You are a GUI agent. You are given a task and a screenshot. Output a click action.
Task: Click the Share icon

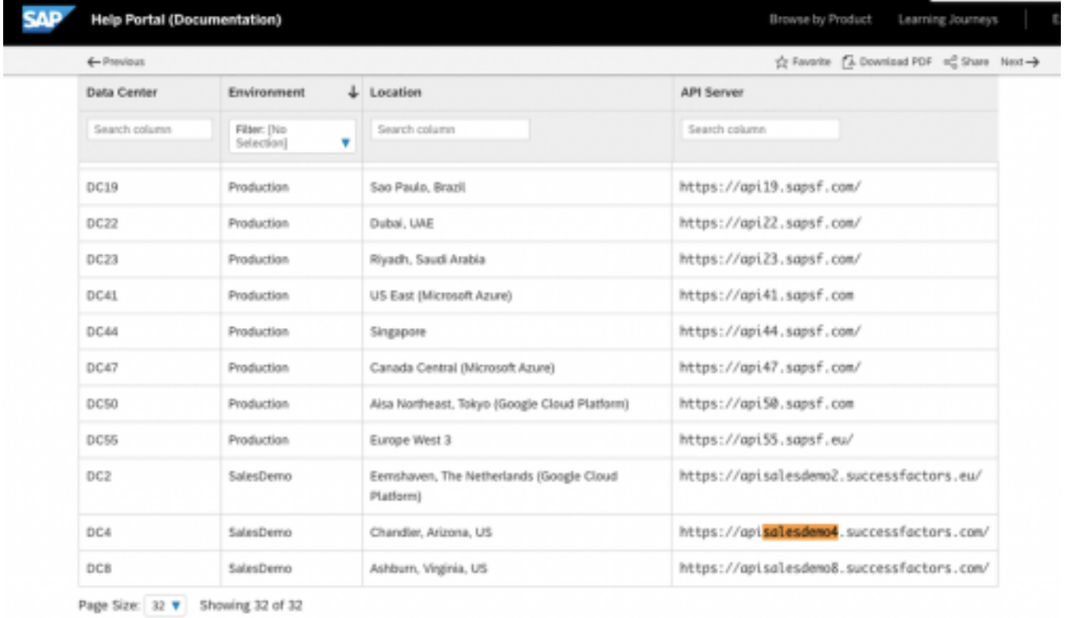tap(949, 61)
